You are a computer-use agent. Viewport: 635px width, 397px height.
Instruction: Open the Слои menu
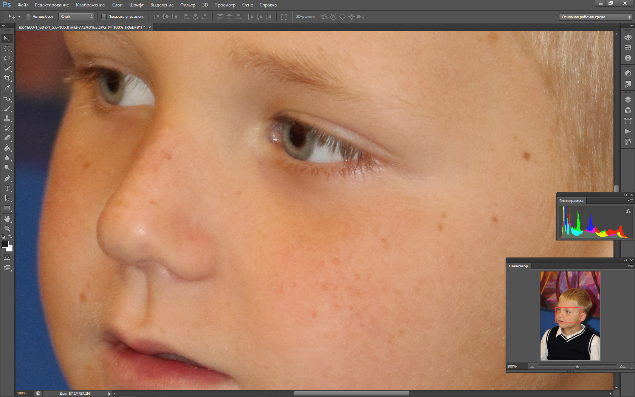point(117,5)
